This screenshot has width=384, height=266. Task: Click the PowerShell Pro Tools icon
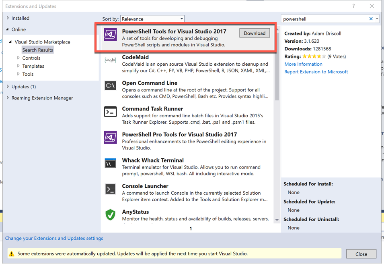tap(110, 137)
